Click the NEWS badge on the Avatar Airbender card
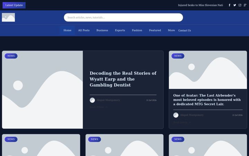This screenshot has height=156, width=249. (178, 56)
